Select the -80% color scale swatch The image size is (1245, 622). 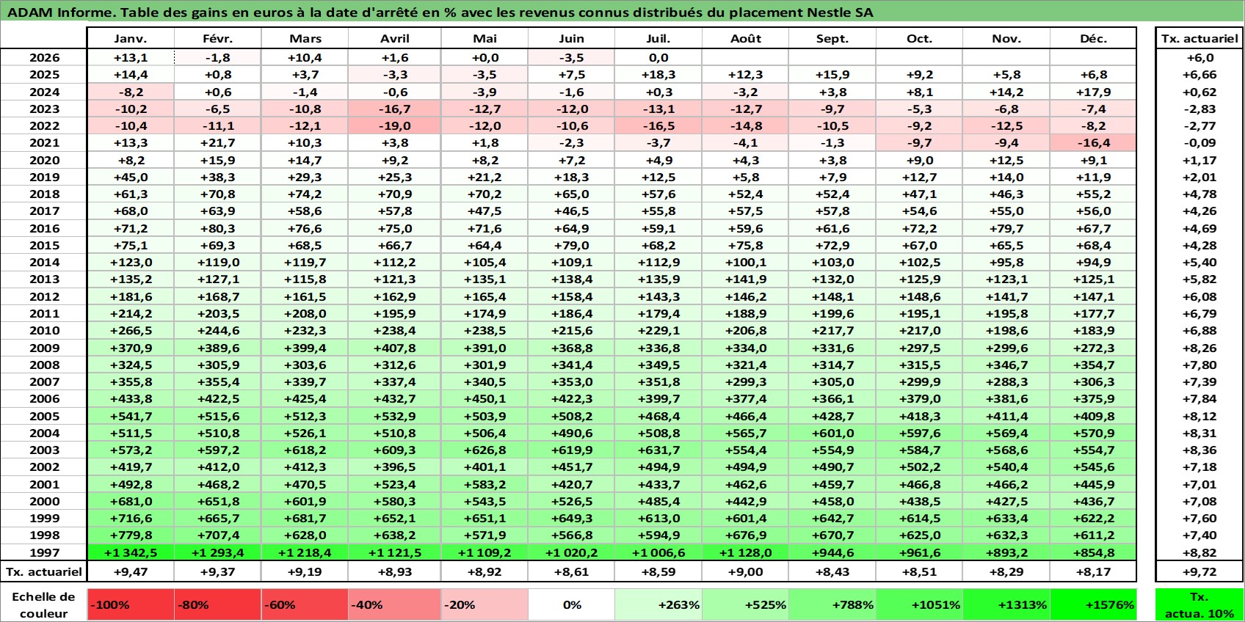(x=218, y=604)
